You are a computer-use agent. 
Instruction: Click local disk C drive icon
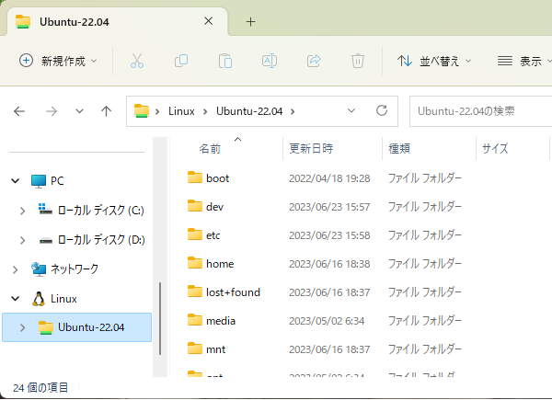coord(45,210)
